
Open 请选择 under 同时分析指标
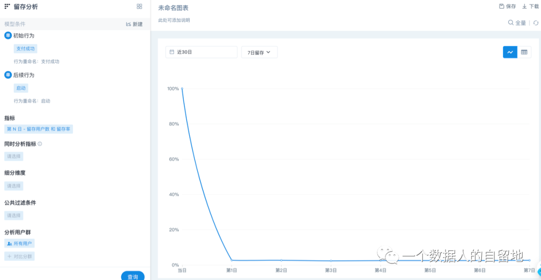14,157
